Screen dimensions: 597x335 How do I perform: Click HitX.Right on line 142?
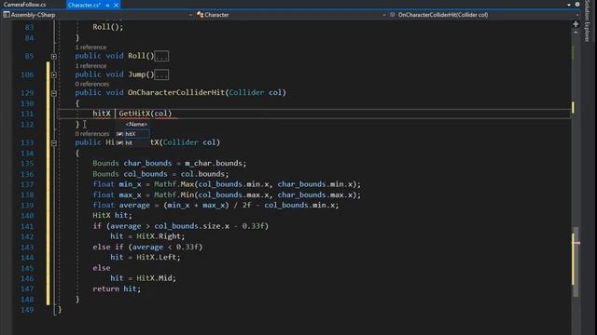tap(159, 236)
